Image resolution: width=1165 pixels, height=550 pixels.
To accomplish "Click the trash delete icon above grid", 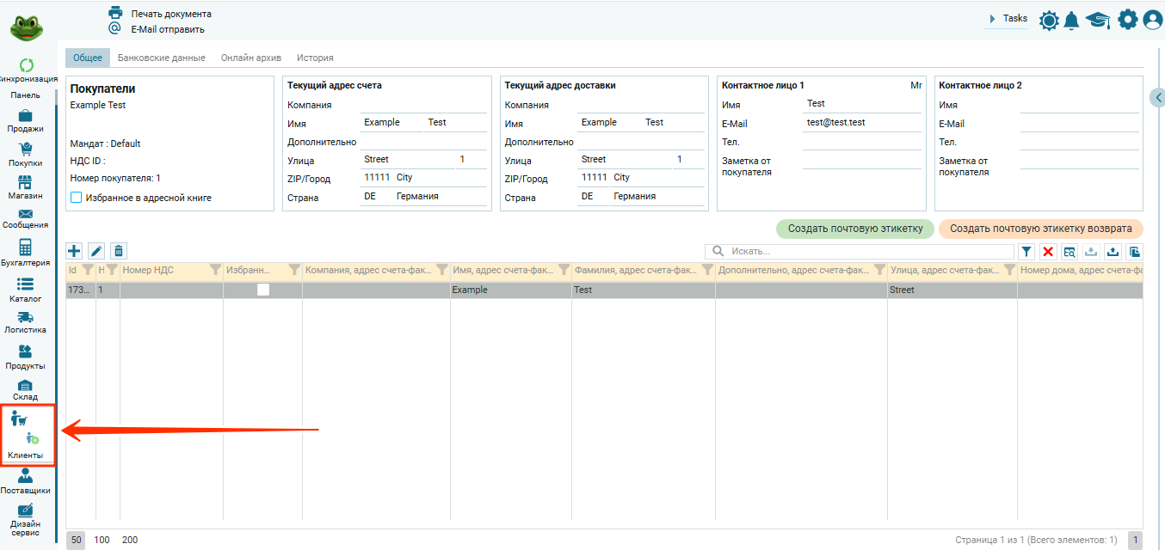I will pyautogui.click(x=119, y=251).
